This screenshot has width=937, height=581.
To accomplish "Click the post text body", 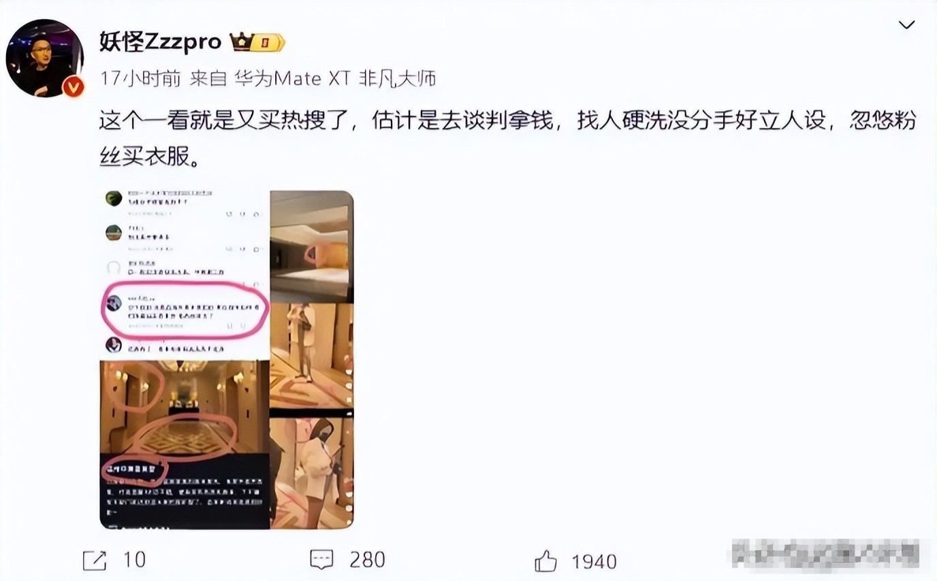I will point(507,139).
